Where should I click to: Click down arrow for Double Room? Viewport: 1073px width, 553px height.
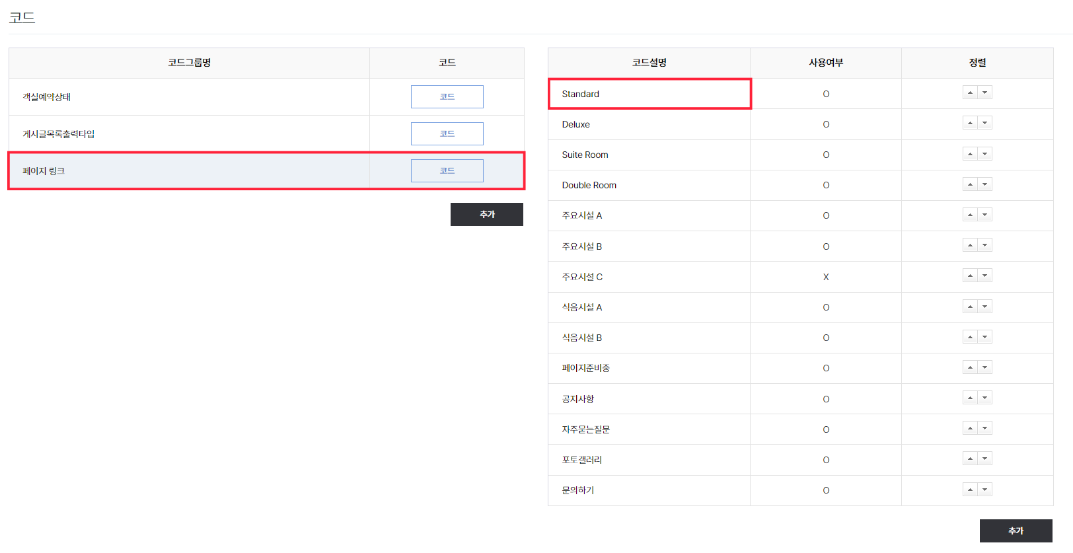pyautogui.click(x=984, y=184)
